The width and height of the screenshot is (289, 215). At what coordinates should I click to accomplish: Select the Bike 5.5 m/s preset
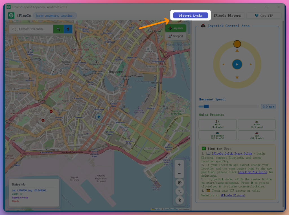click(257, 124)
